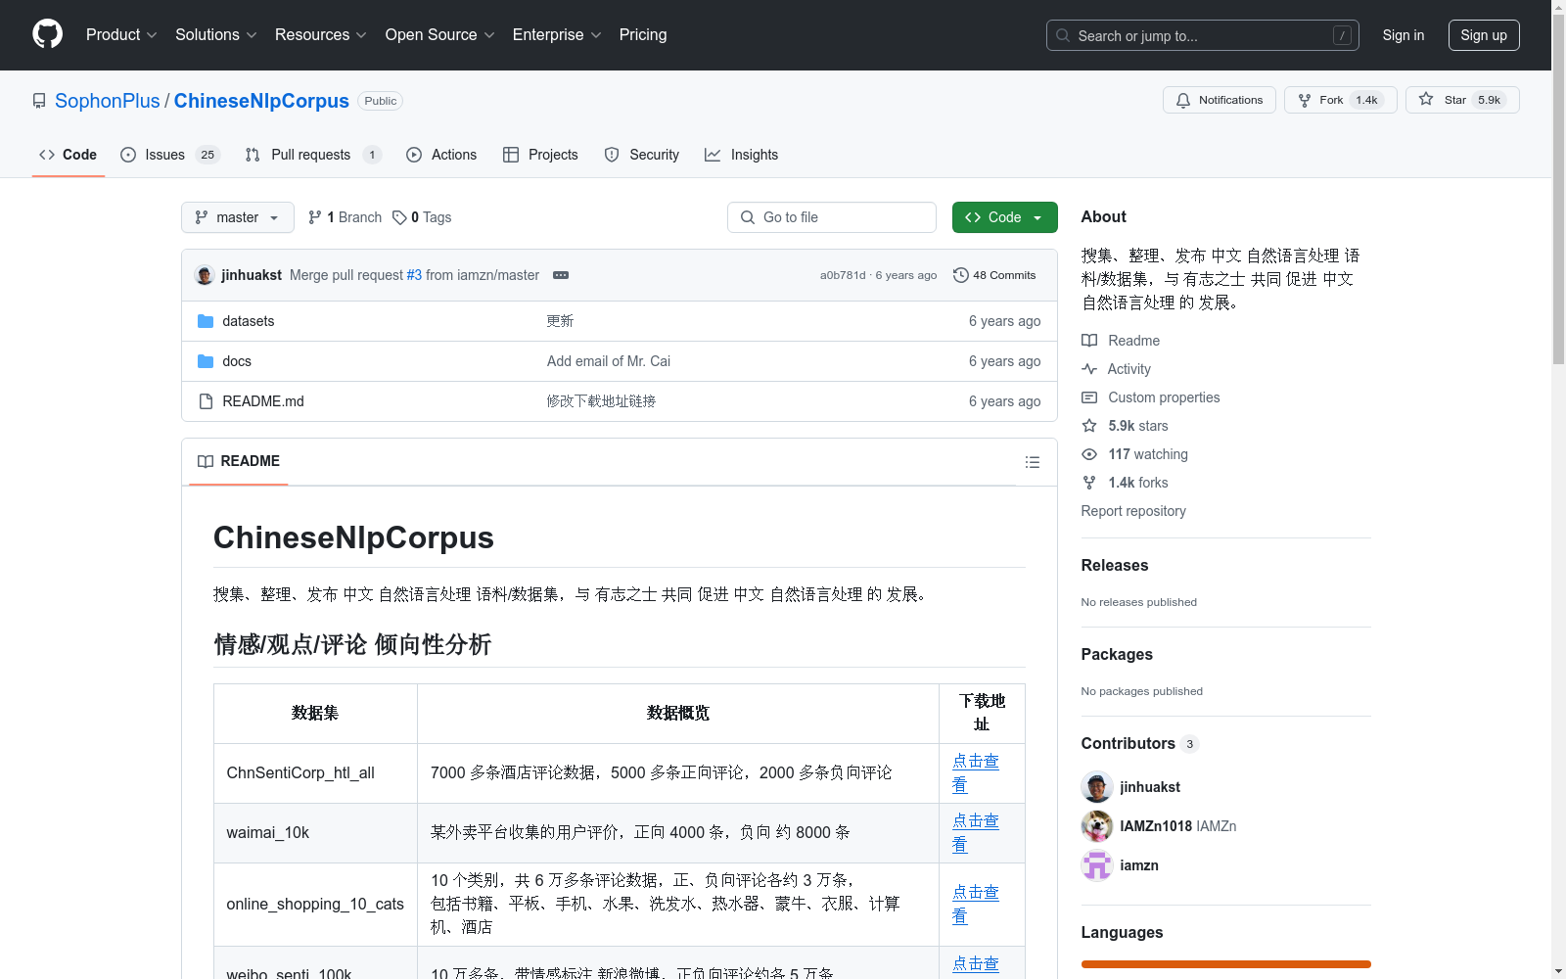Click the Go to file search box

832,217
